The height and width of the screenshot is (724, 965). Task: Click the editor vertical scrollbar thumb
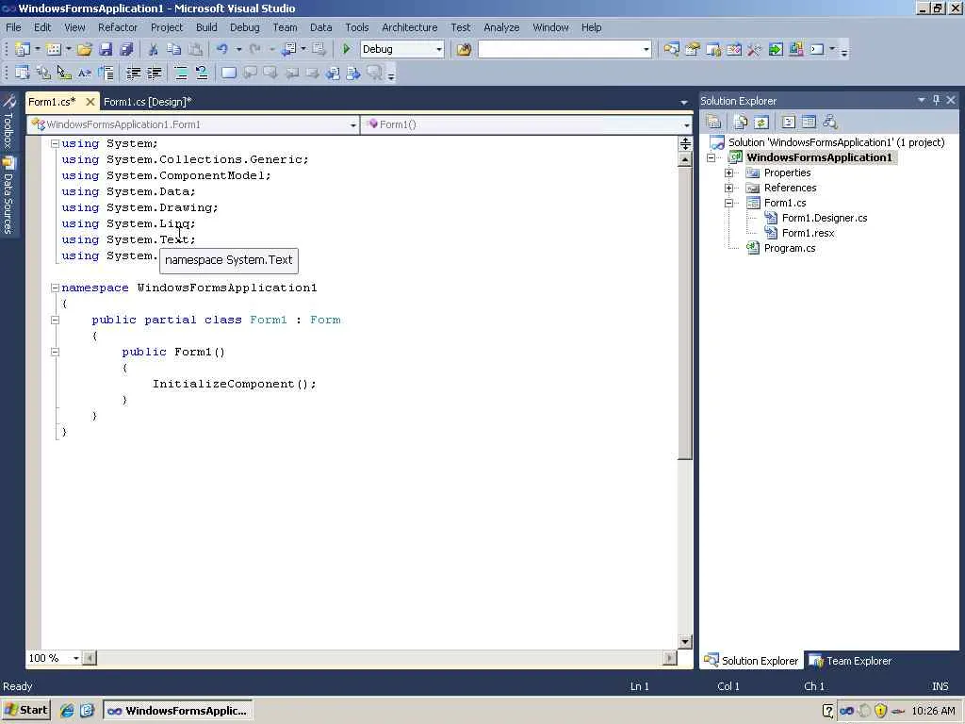685,313
